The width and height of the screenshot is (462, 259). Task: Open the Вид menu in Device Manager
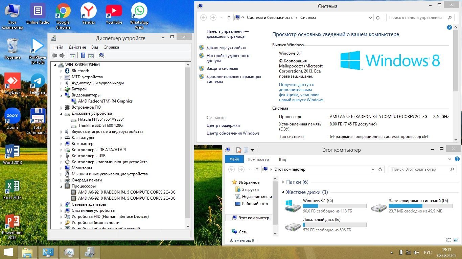coord(95,47)
